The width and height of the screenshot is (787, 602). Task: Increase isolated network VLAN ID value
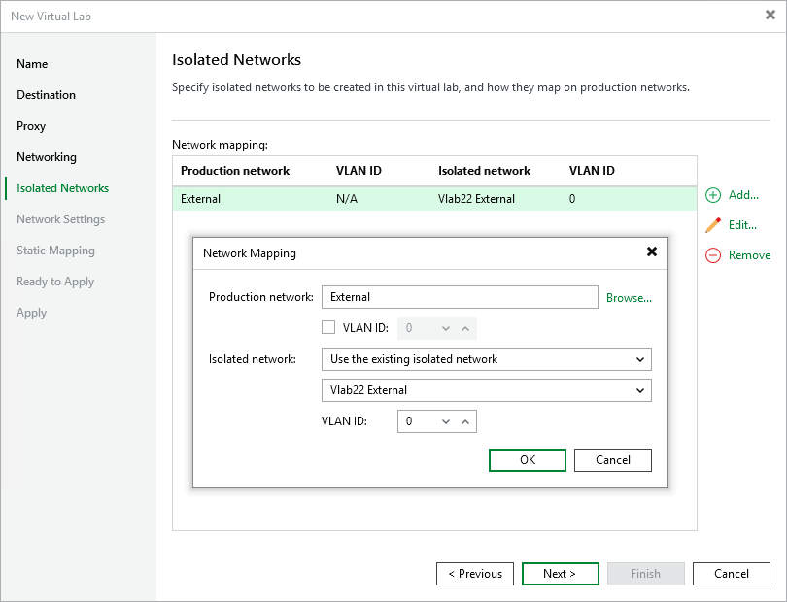[465, 421]
